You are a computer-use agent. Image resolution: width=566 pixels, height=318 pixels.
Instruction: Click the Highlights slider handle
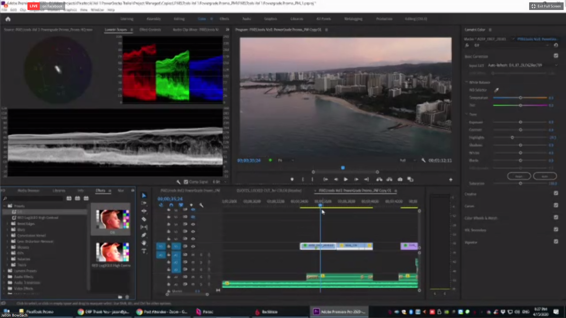(x=512, y=137)
